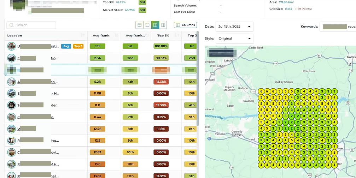Select the 100.00% top 3 cell
Screen dimensions: 356x178
[x=161, y=46]
